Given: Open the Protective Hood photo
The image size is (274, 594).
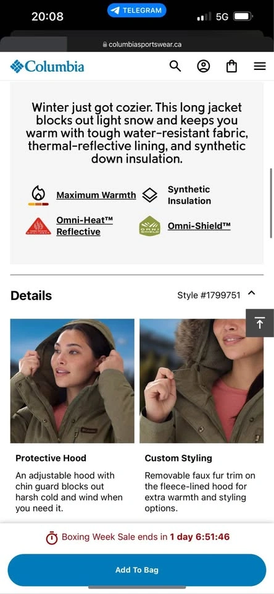Looking at the screenshot, I should (x=72, y=381).
